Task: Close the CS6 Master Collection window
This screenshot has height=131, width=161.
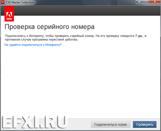Action: (155, 2)
